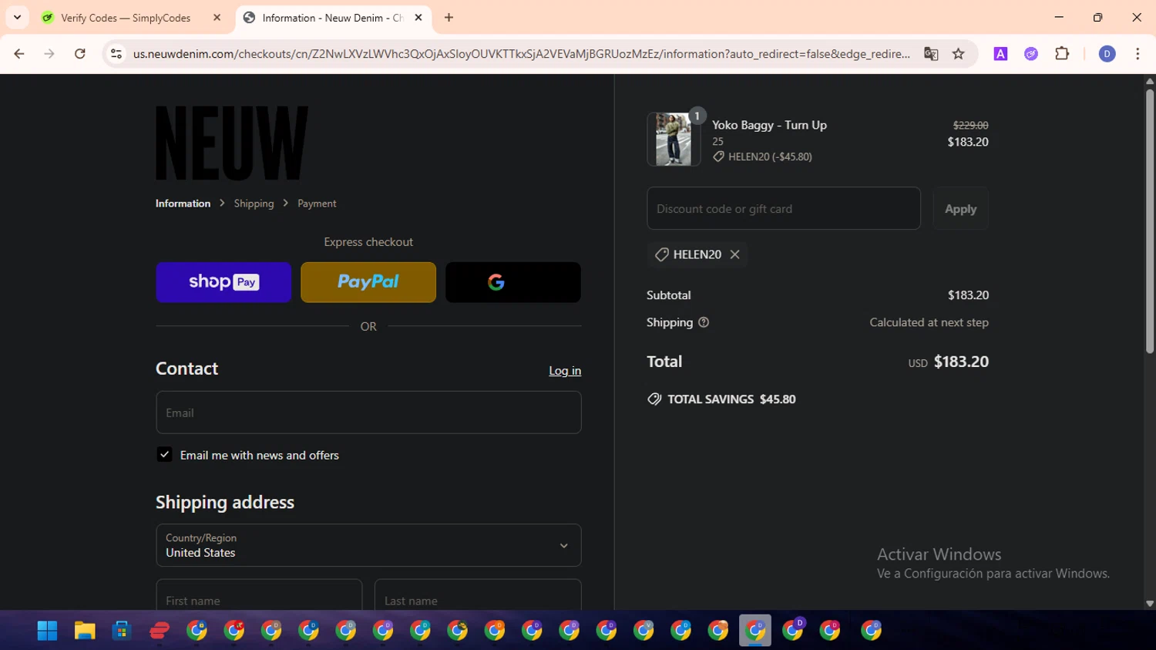Open the Chrome three-dot menu
This screenshot has height=650, width=1156.
click(x=1138, y=54)
